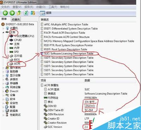The width and height of the screenshot is (141, 130).
Task: Open the 文件(F) menu
Action: click(x=5, y=7)
